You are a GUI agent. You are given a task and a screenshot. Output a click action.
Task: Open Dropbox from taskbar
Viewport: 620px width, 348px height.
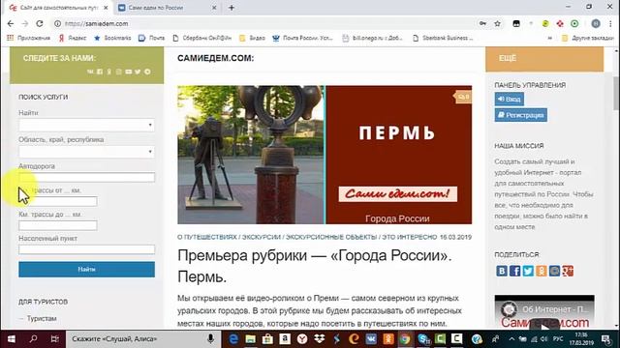pyautogui.click(x=319, y=339)
